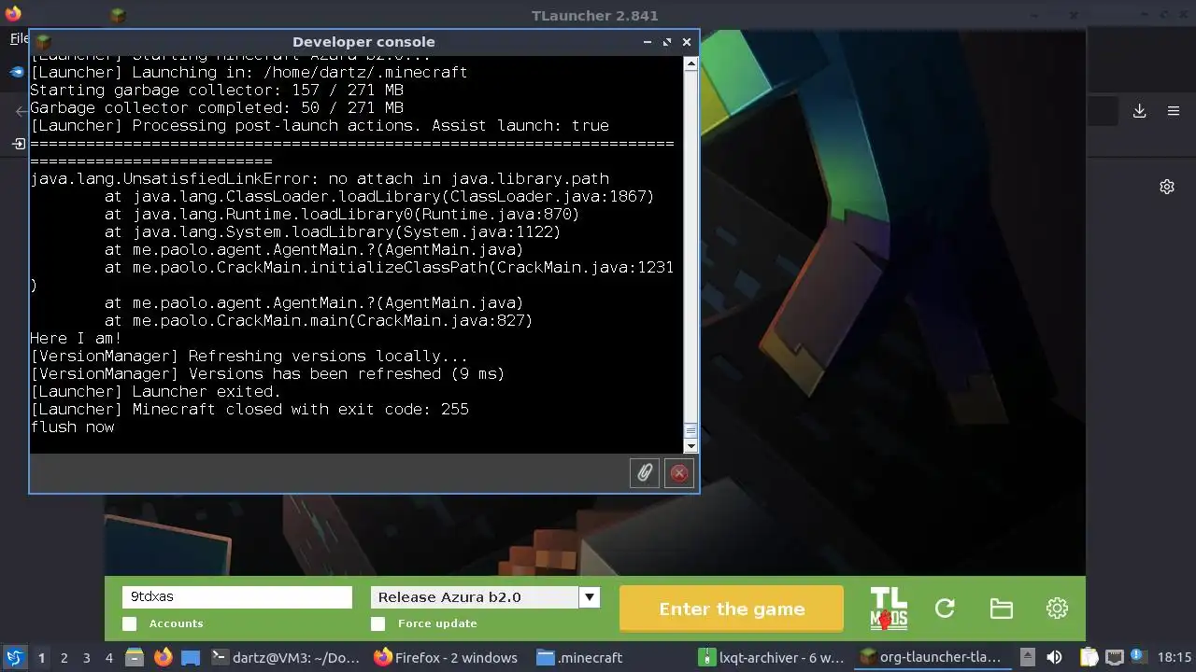
Task: Click the '[Launcher] Launcher exited.' line
Action: click(x=155, y=391)
